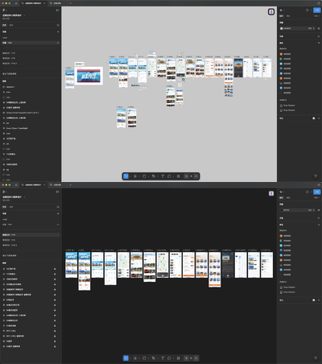The width and height of the screenshot is (322, 364).
Task: Open the Comment tool in the dark-canvas window toolbar
Action: [169, 358]
